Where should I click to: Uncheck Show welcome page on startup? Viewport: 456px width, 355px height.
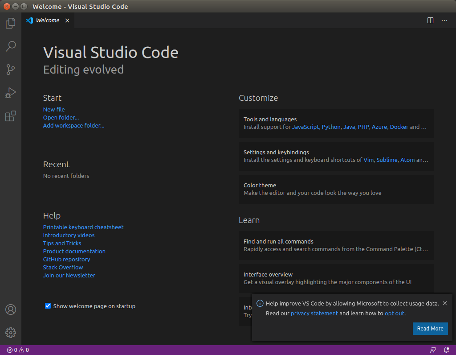coord(48,306)
